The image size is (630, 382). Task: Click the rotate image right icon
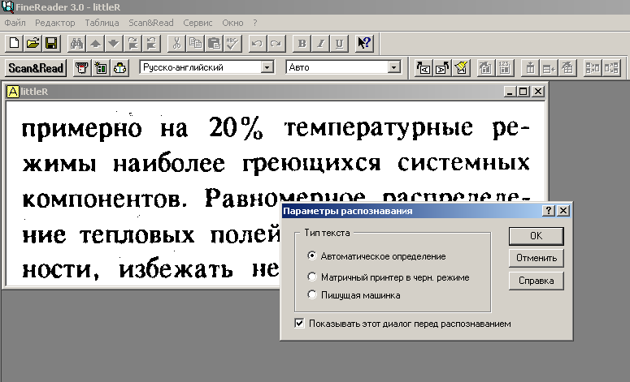point(442,68)
